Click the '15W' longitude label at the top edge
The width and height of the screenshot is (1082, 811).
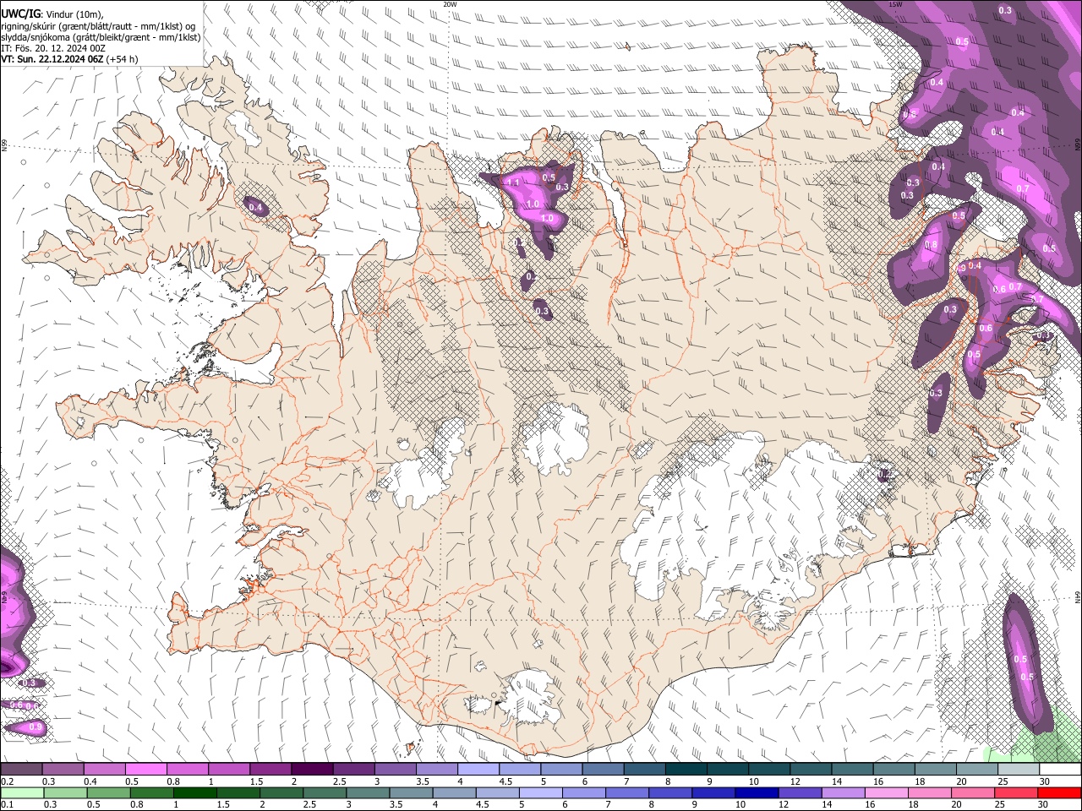click(x=896, y=4)
